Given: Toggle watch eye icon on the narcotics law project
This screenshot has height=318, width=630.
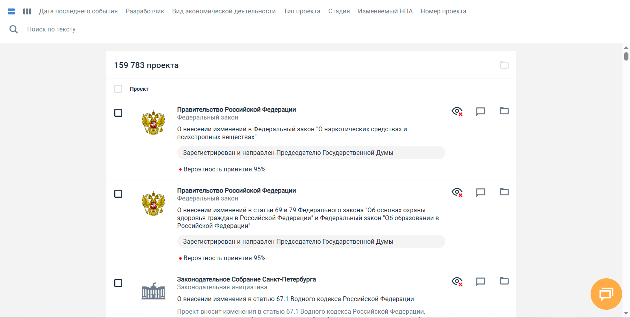Looking at the screenshot, I should pos(457,111).
